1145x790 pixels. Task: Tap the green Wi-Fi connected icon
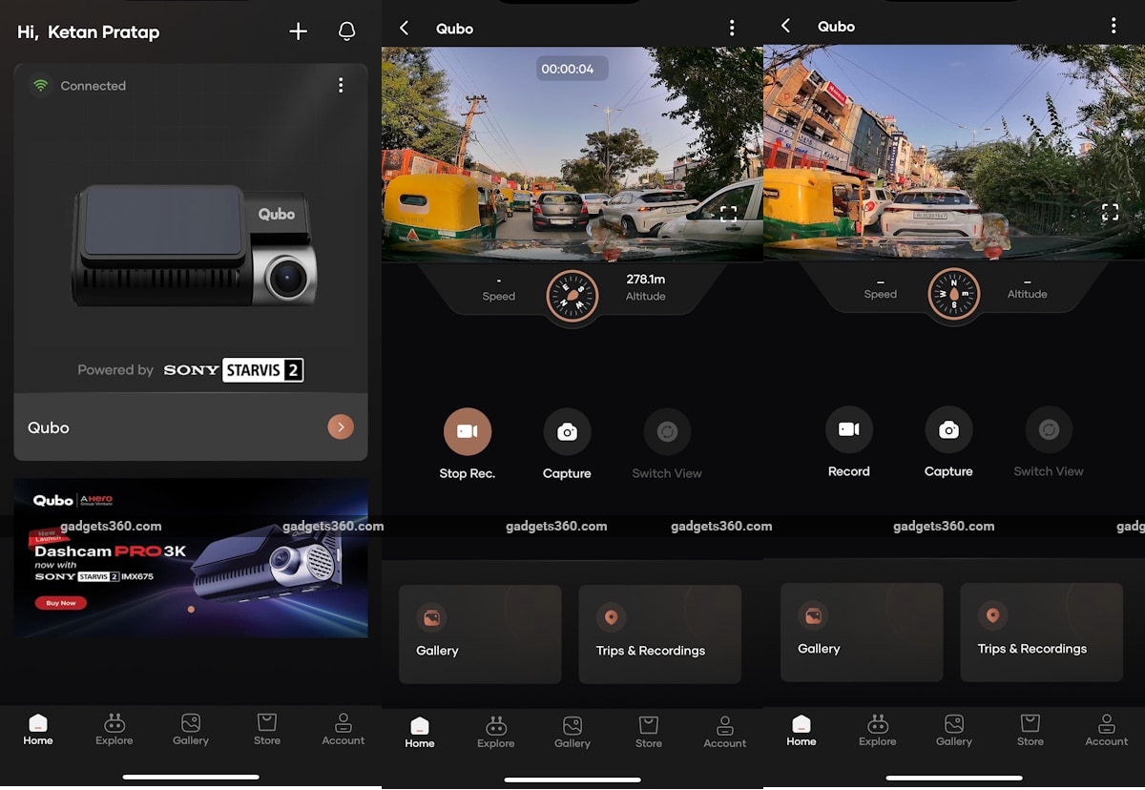(40, 85)
